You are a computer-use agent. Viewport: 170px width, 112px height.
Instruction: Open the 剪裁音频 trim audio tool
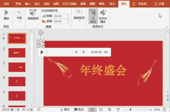(x=33, y=15)
